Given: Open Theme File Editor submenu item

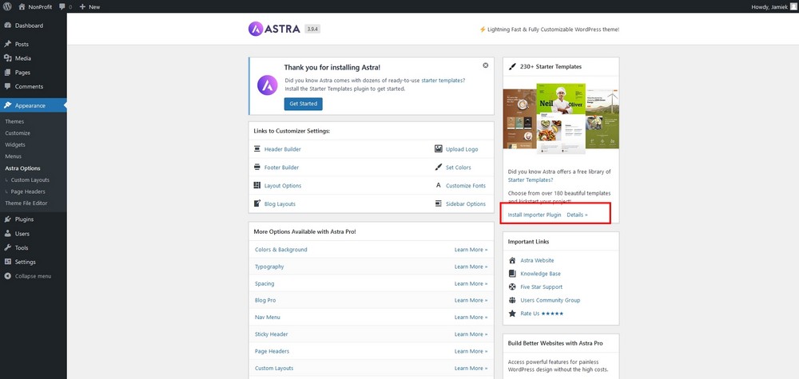Looking at the screenshot, I should [26, 203].
